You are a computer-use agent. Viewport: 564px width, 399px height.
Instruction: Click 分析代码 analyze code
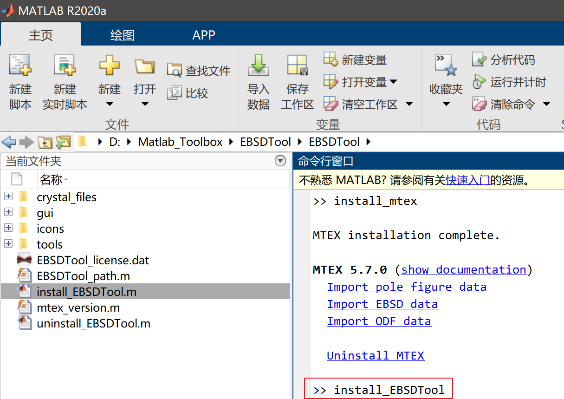pyautogui.click(x=504, y=59)
